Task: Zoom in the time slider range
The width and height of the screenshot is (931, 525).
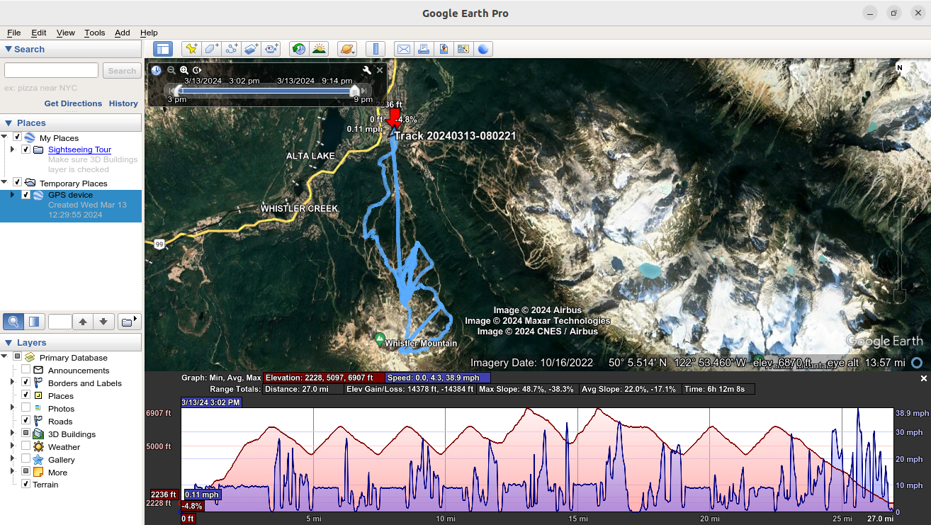Action: pos(184,70)
